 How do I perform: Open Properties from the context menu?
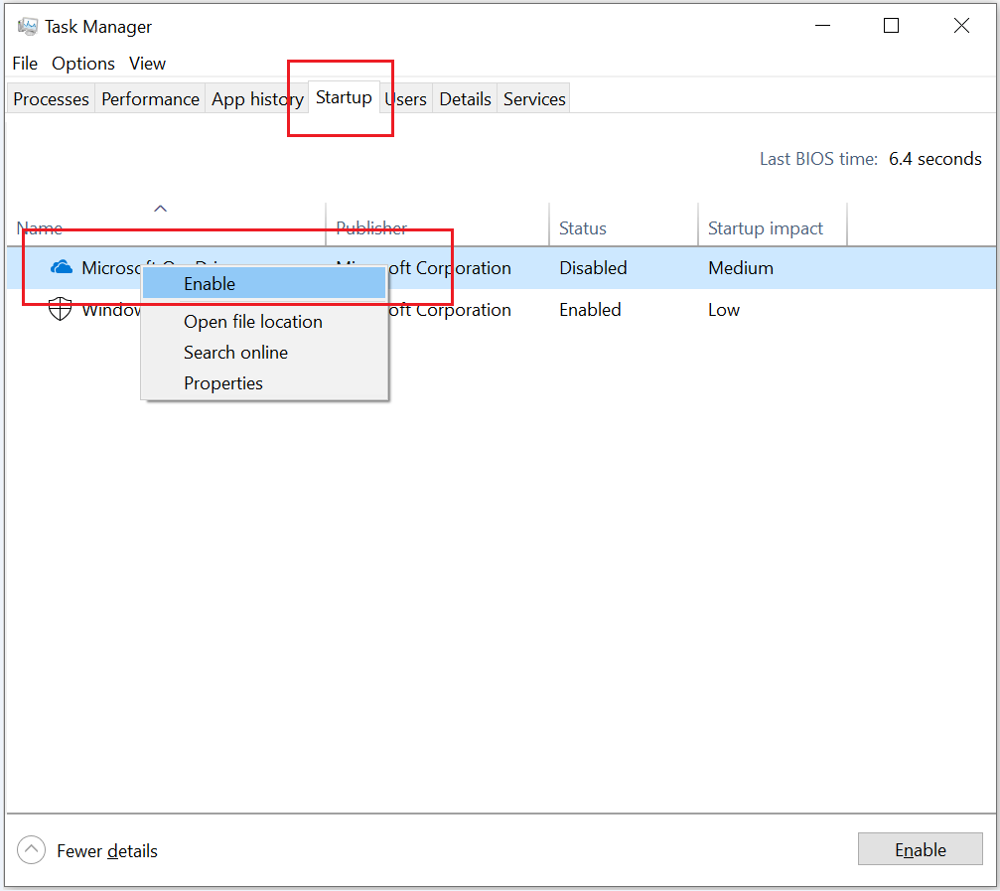223,383
